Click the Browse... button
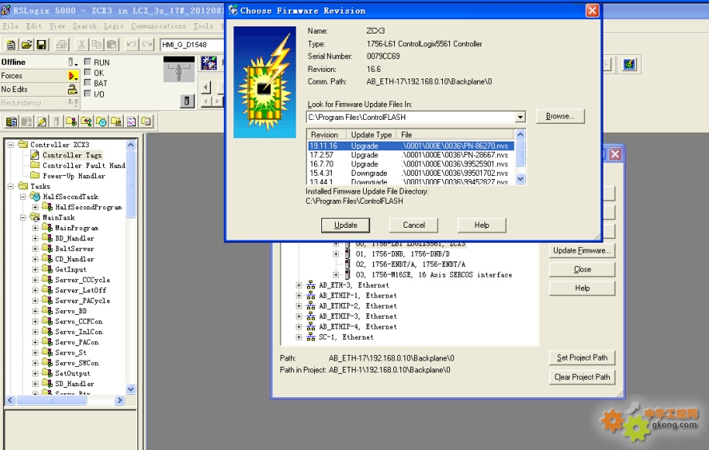This screenshot has height=450, width=709. [560, 116]
